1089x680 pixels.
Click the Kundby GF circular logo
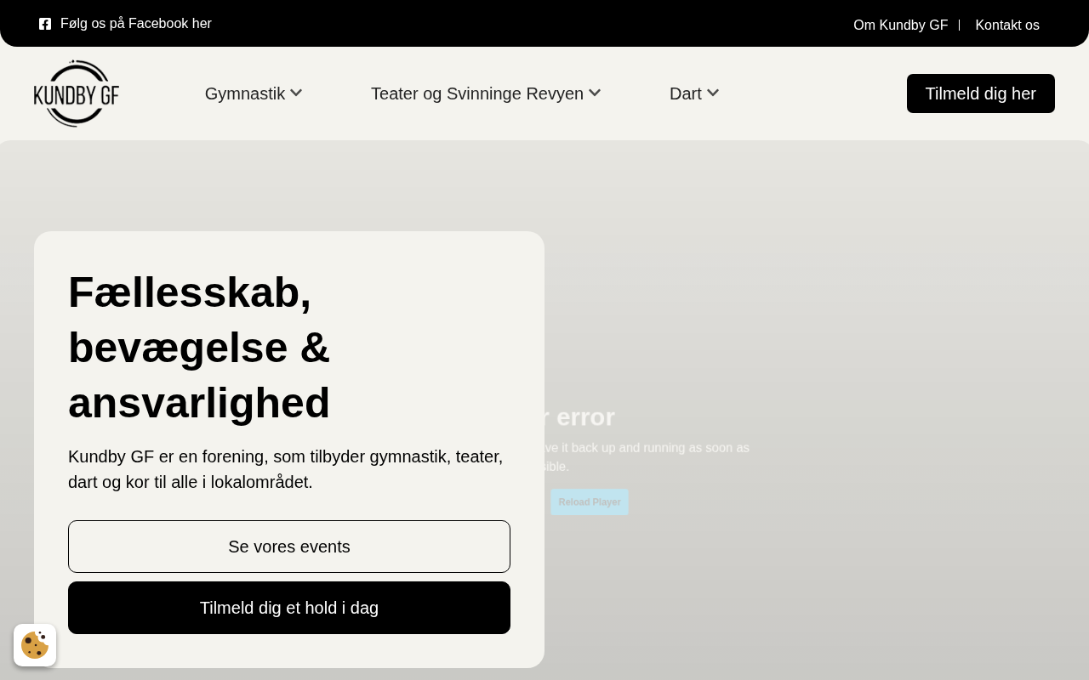click(77, 93)
